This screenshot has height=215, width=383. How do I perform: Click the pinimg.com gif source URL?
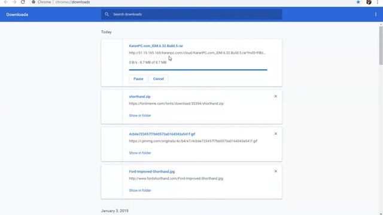[193, 141]
